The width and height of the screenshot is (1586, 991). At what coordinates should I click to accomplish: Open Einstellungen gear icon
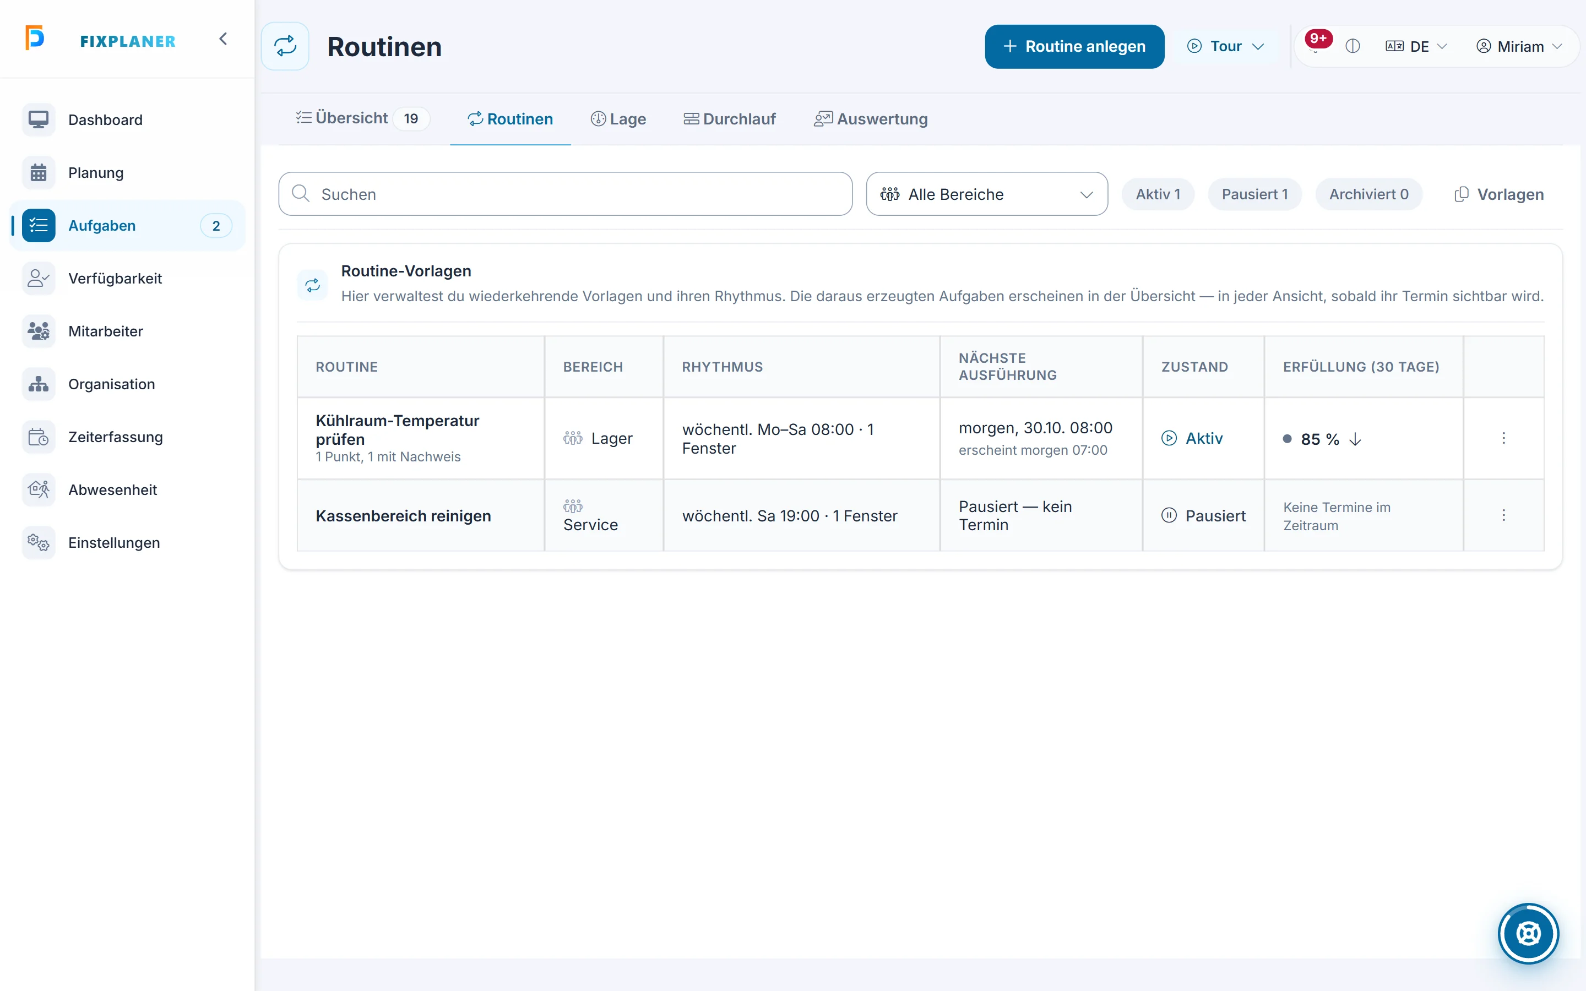coord(39,543)
